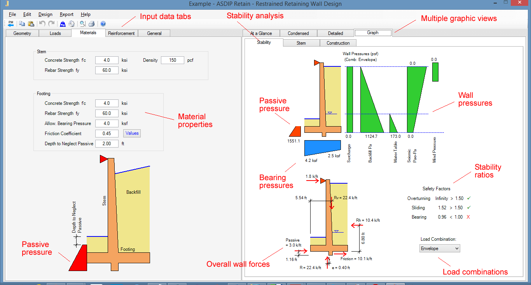Switch to the Loads tab
The width and height of the screenshot is (531, 285).
(x=55, y=33)
